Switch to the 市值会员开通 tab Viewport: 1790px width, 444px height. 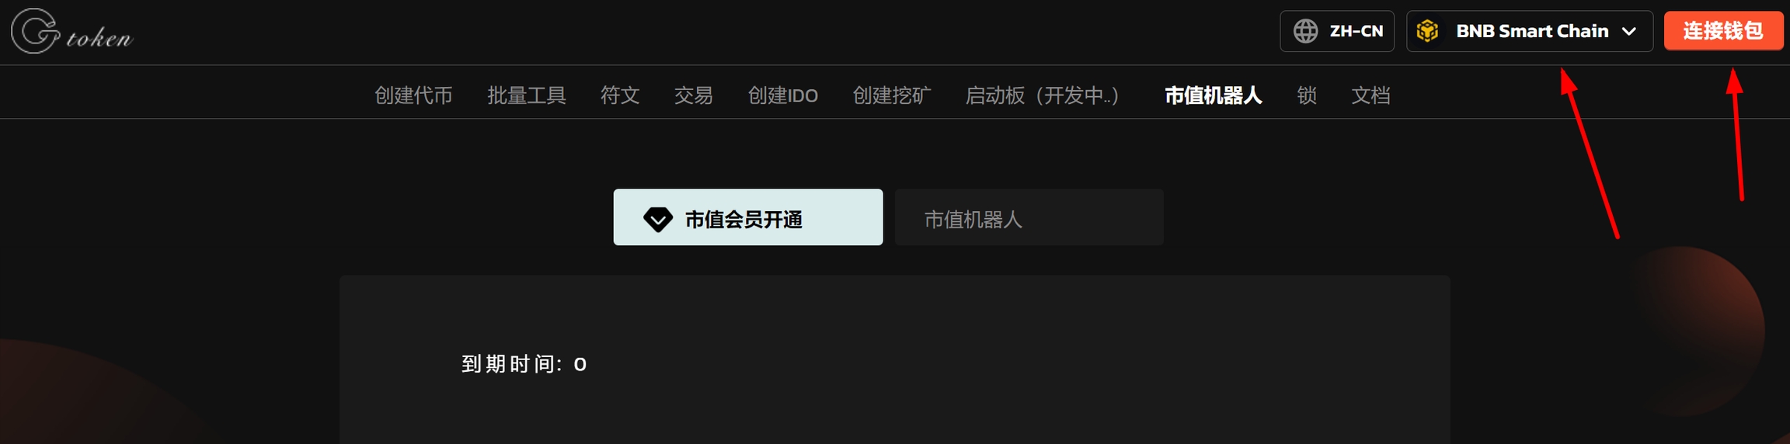click(748, 217)
